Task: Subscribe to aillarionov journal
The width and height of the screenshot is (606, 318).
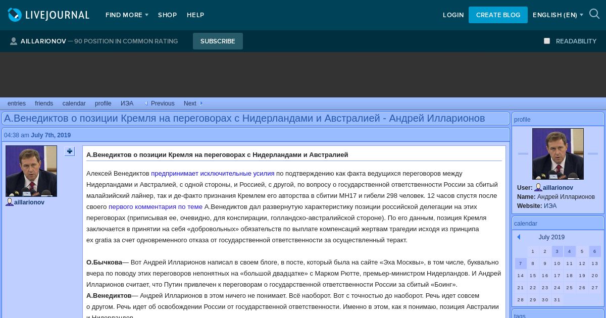Action: (x=218, y=41)
